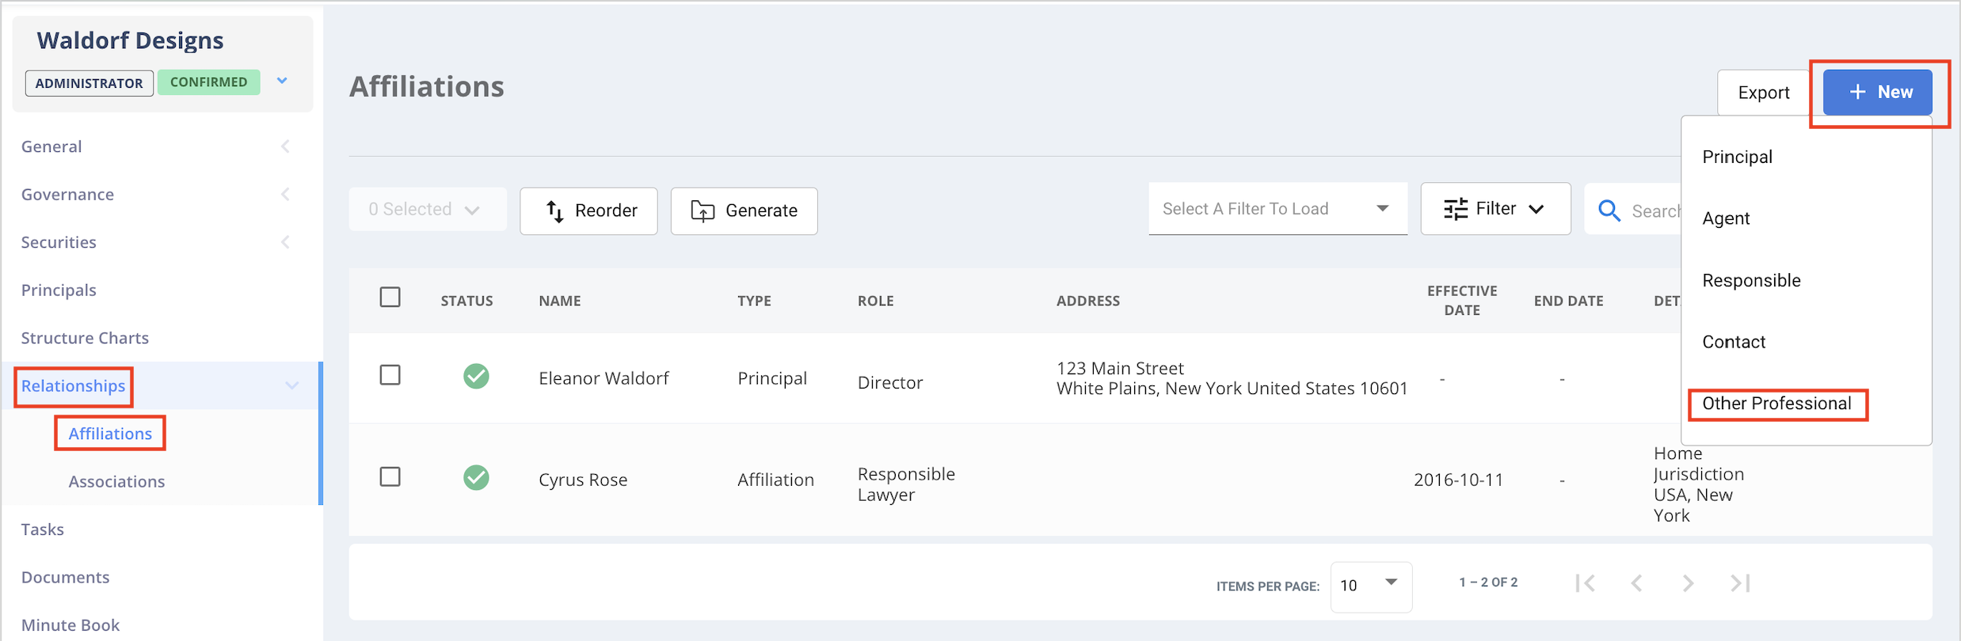
Task: Sort by the NAME column header
Action: [560, 301]
